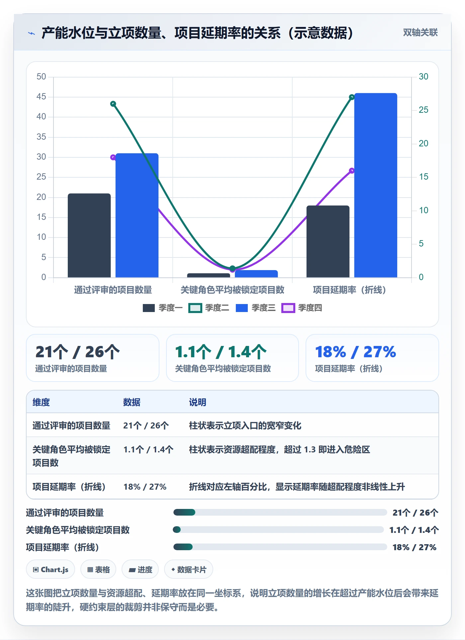Select the 表格 chip
Image resolution: width=465 pixels, height=640 pixels.
tap(98, 569)
